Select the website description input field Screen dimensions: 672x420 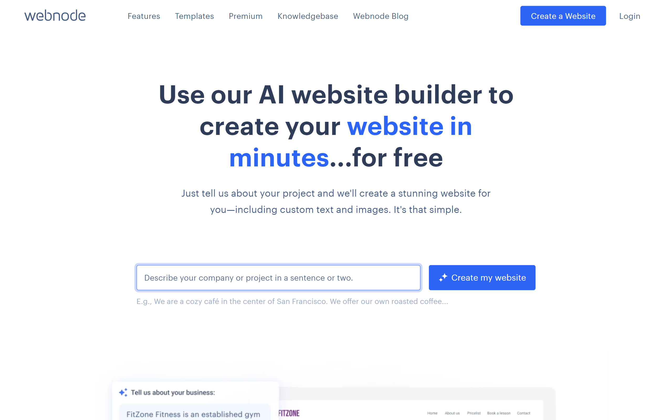coord(278,277)
